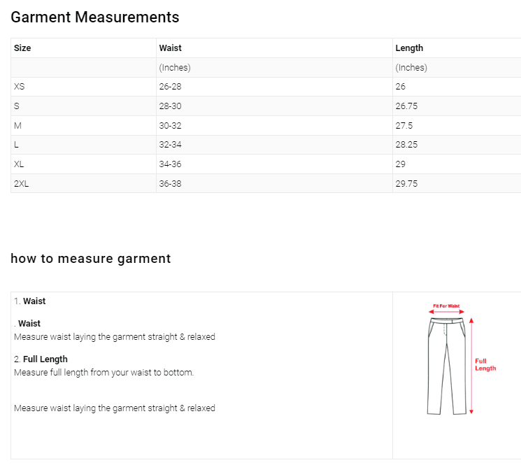
Task: Select the XL size row label
Action: pyautogui.click(x=19, y=164)
